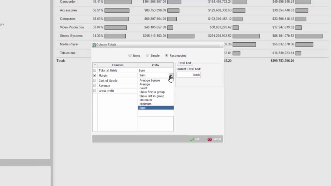Click the 33.04% margin value
Viewport: 331px width, 186px height.
[98, 27]
